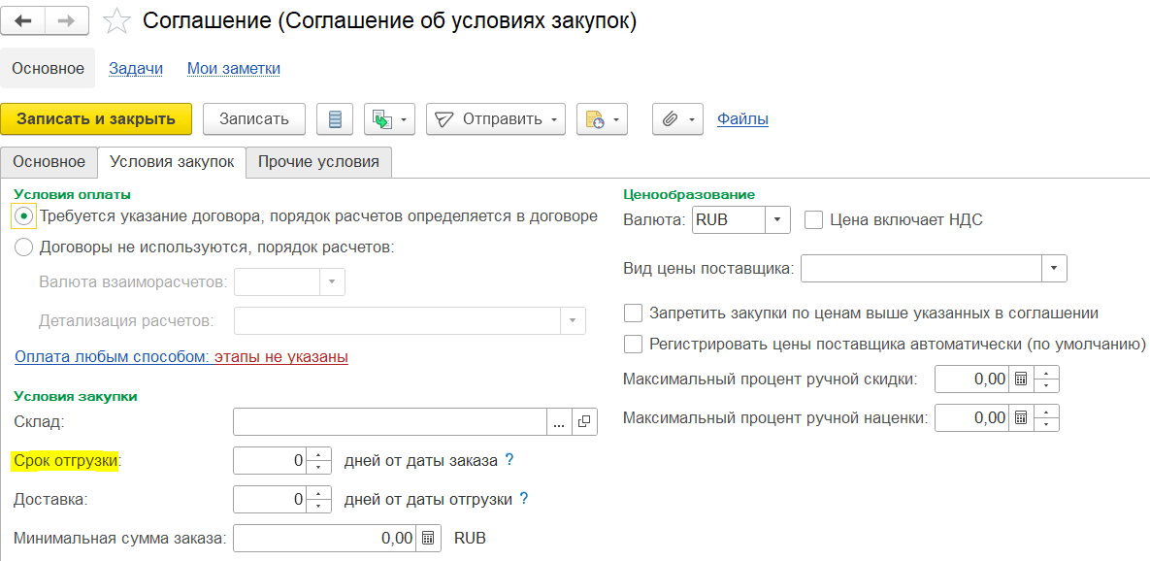Screen dimensions: 1150x561
Task: Open the Вид цены поставщика dropdown list
Action: coord(1054,268)
